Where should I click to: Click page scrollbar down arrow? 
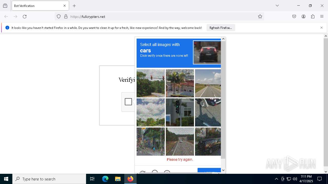pos(326,172)
